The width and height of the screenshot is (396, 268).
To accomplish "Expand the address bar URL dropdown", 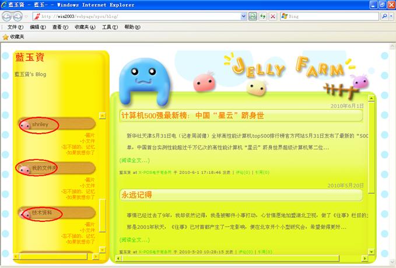I will [244, 16].
